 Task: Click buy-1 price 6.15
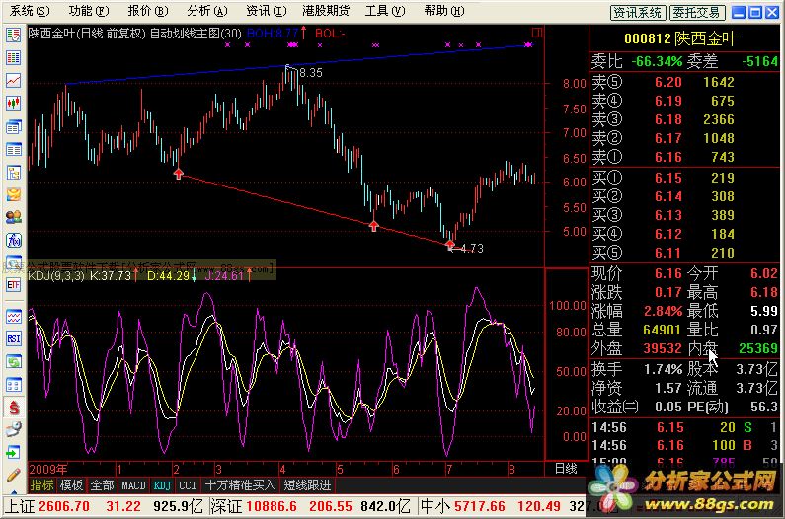click(668, 178)
